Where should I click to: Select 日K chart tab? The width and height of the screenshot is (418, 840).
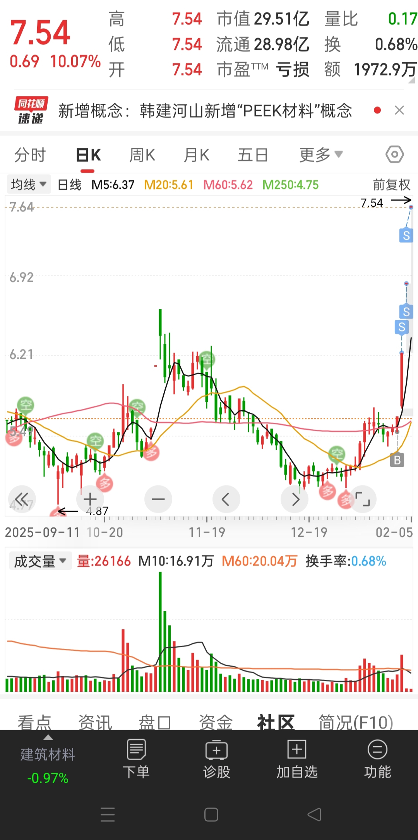coord(88,155)
